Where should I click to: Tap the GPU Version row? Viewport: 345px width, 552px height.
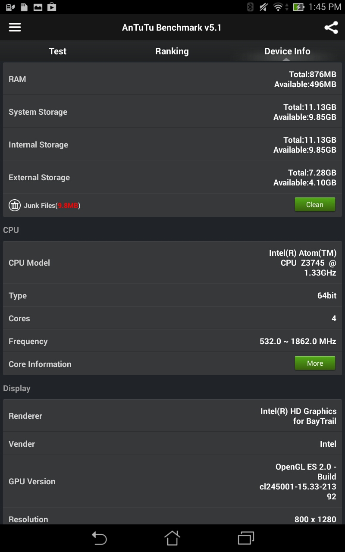pyautogui.click(x=172, y=481)
